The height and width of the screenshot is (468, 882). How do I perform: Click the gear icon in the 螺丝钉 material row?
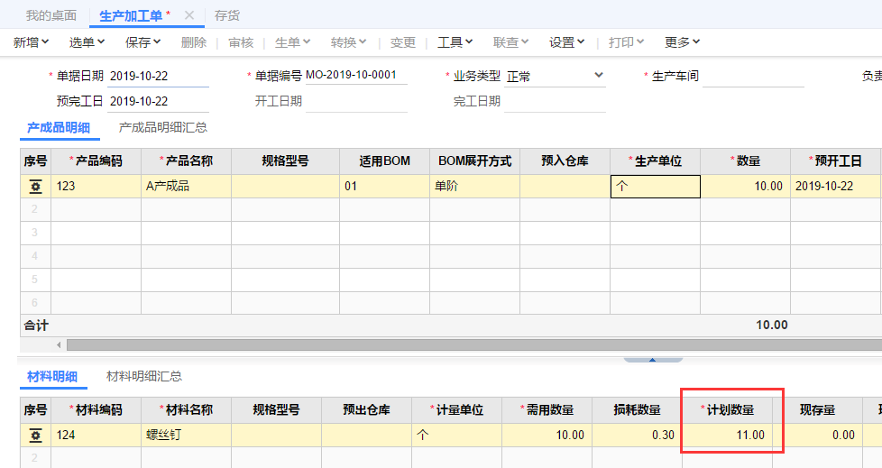[35, 436]
